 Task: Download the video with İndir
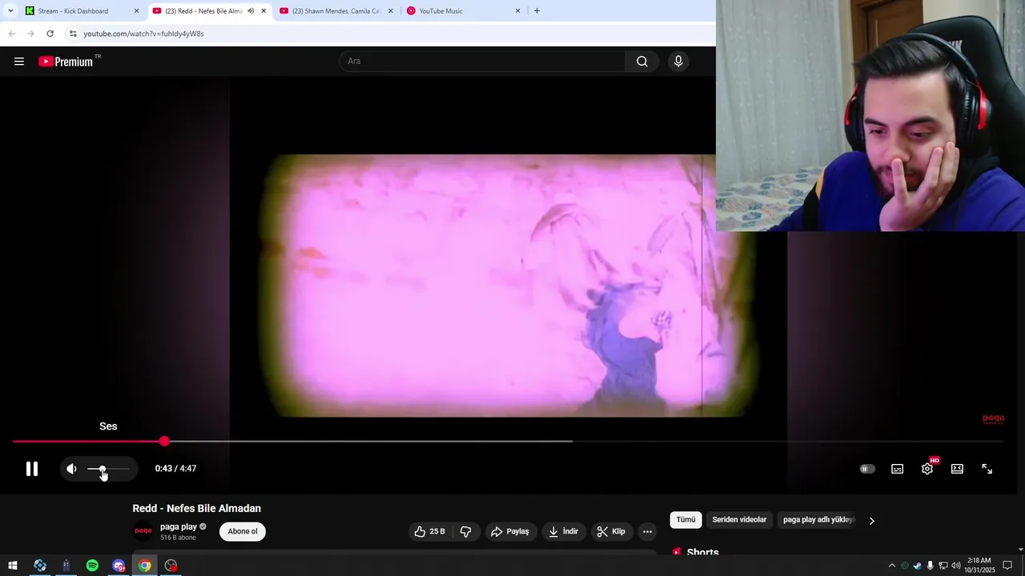563,531
